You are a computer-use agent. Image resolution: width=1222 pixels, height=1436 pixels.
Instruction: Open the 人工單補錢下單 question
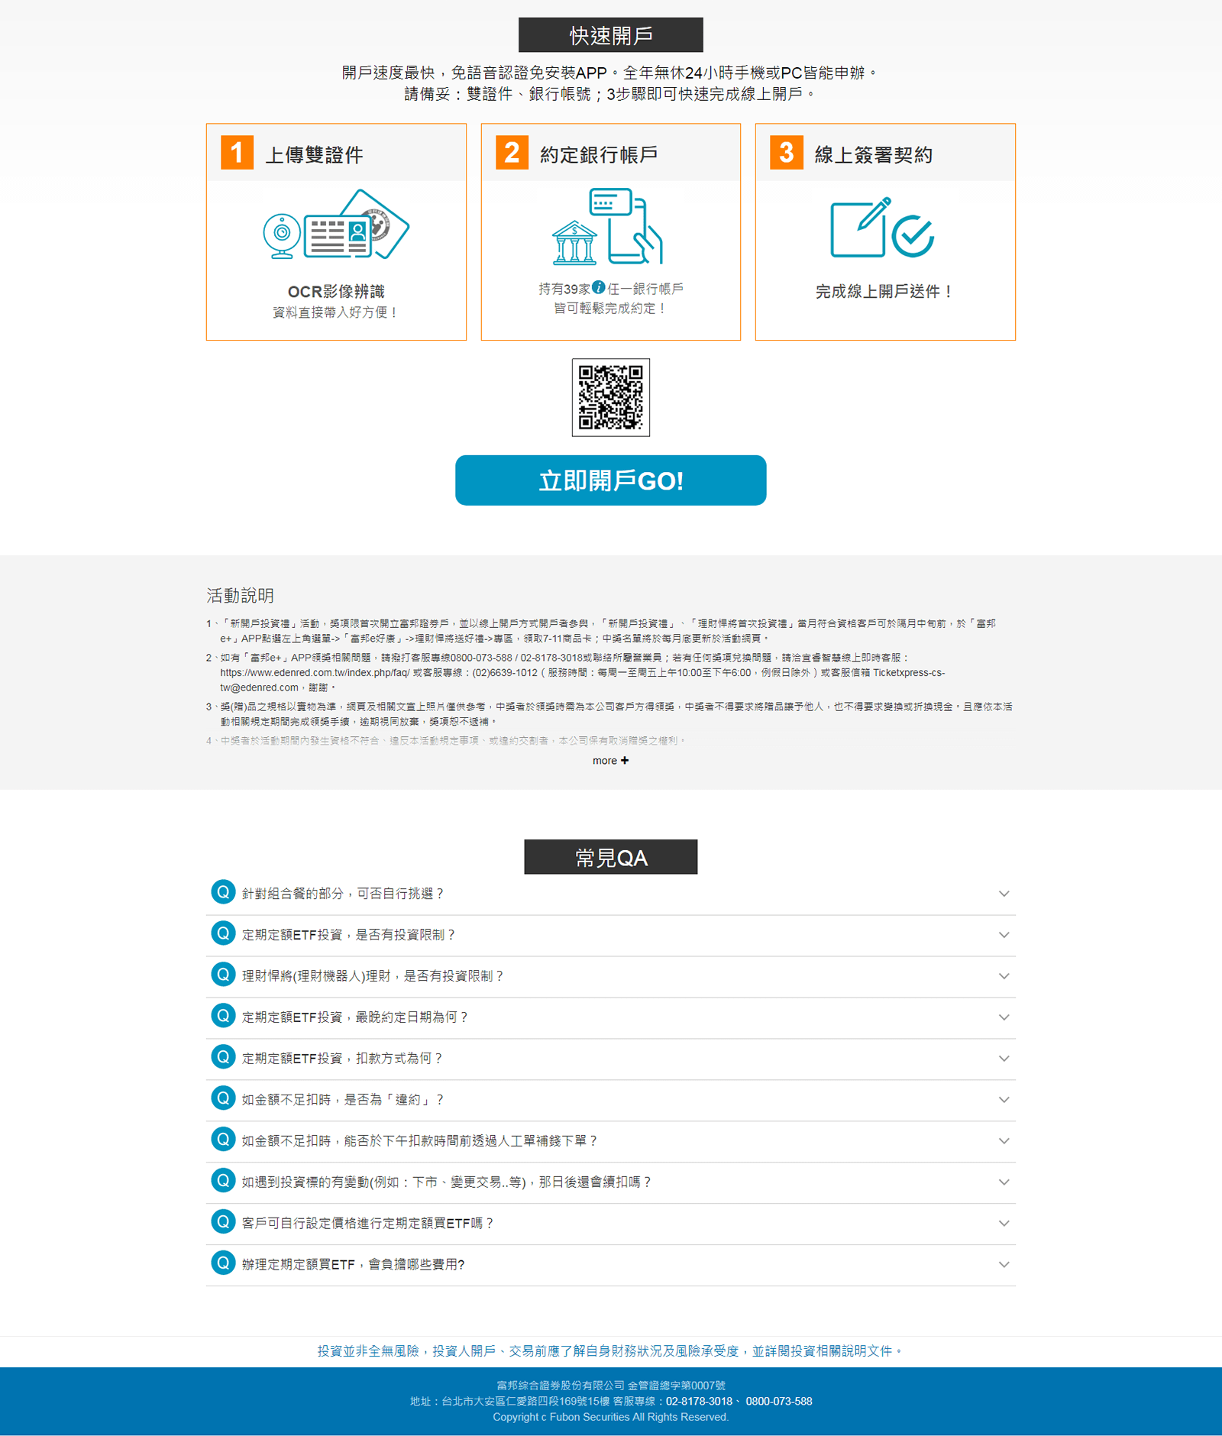coord(419,1141)
